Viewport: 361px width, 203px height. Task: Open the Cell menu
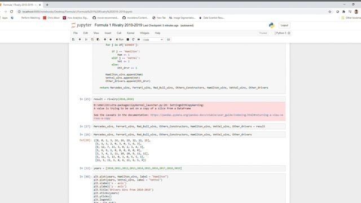tap(119, 33)
